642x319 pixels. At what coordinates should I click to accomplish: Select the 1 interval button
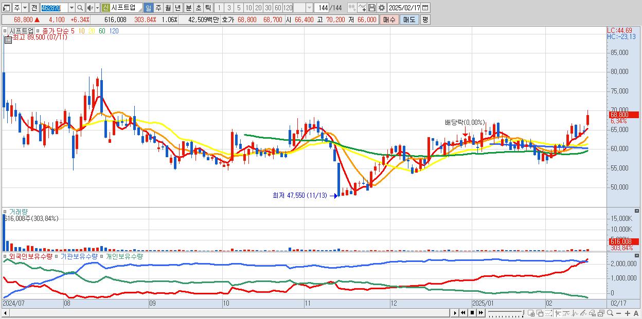[x=219, y=8]
